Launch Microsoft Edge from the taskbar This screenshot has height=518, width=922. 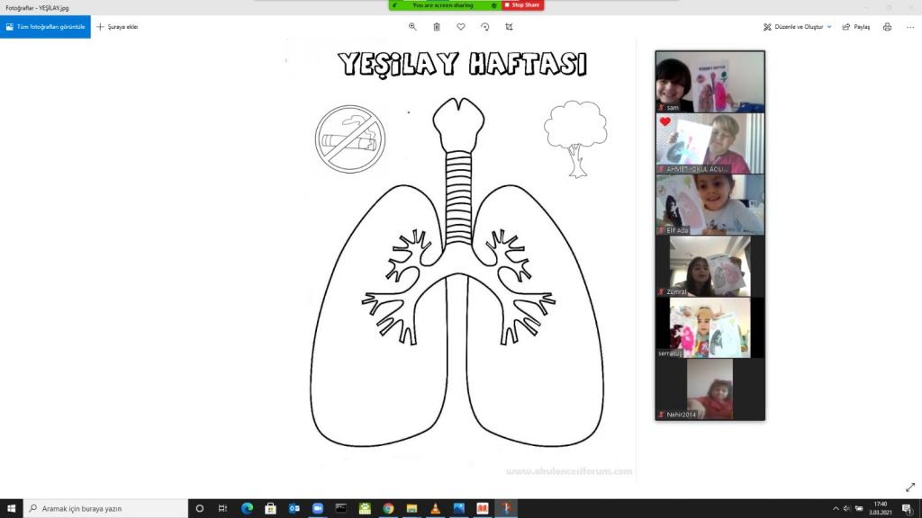pos(247,508)
